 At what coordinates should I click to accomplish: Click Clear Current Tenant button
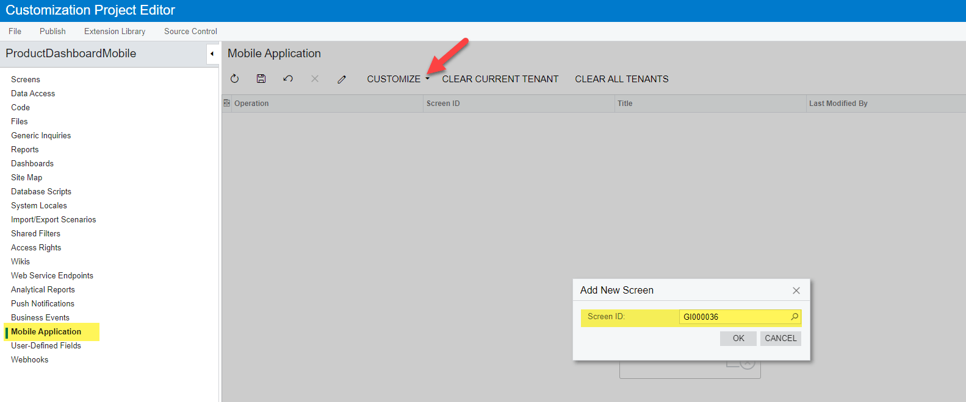point(500,79)
